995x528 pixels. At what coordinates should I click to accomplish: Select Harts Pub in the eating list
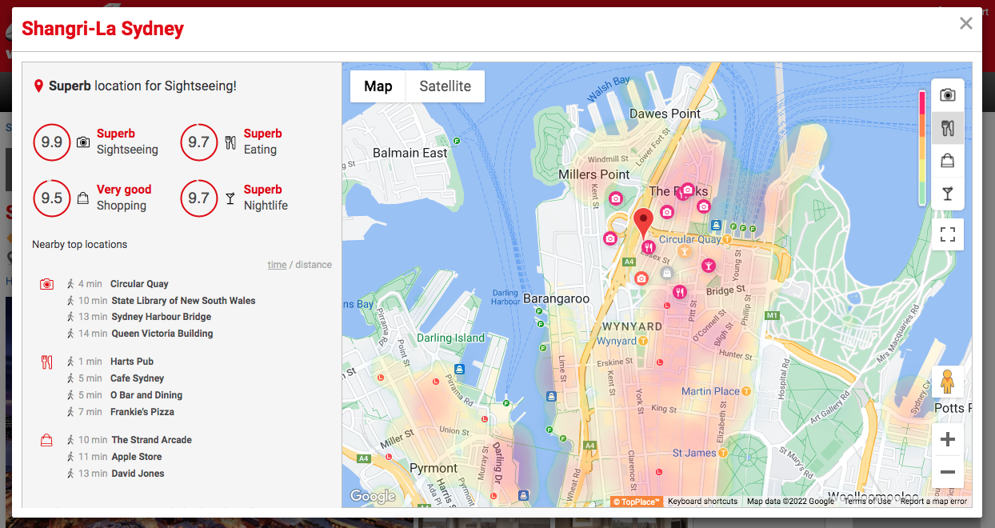tap(132, 362)
